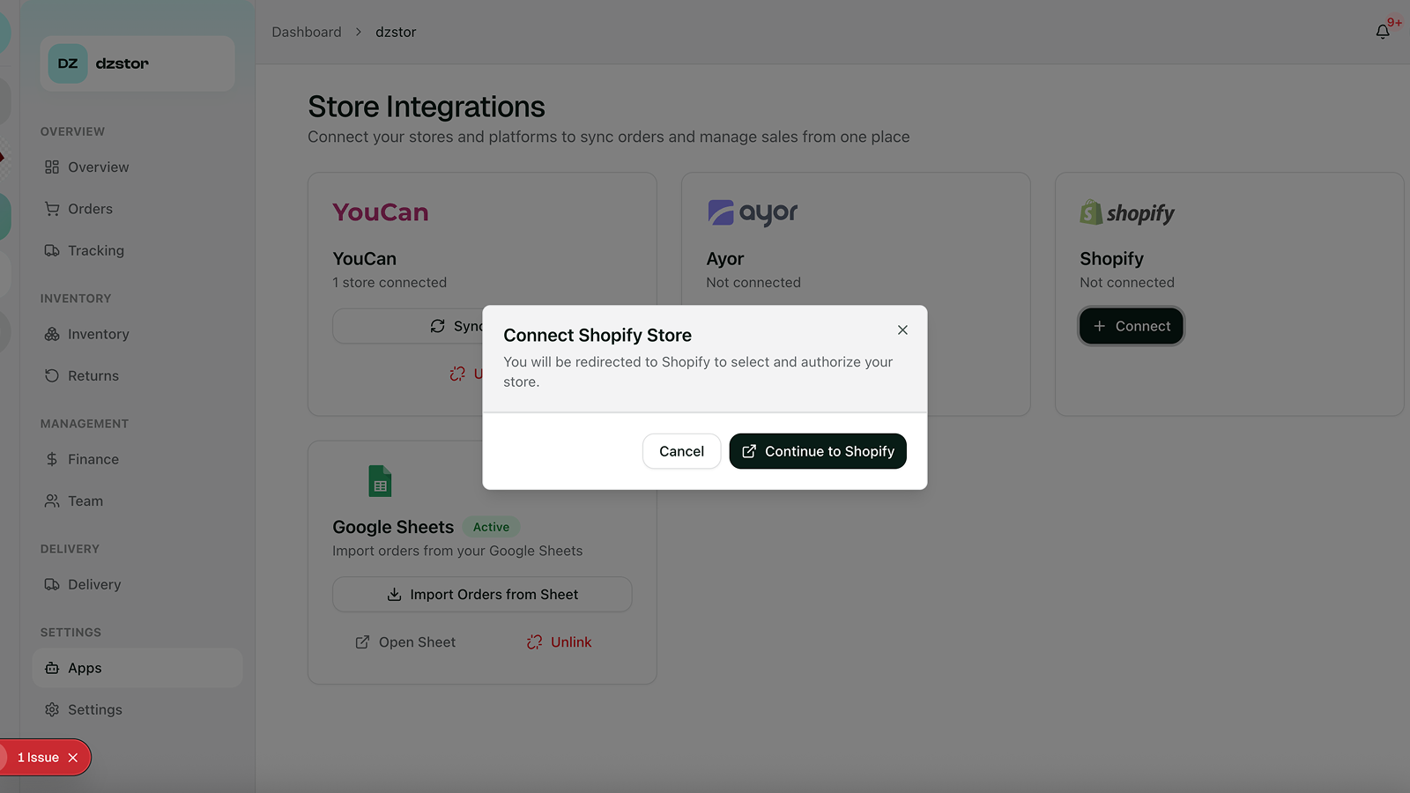
Task: Click the Inventory boxes icon
Action: [54, 334]
